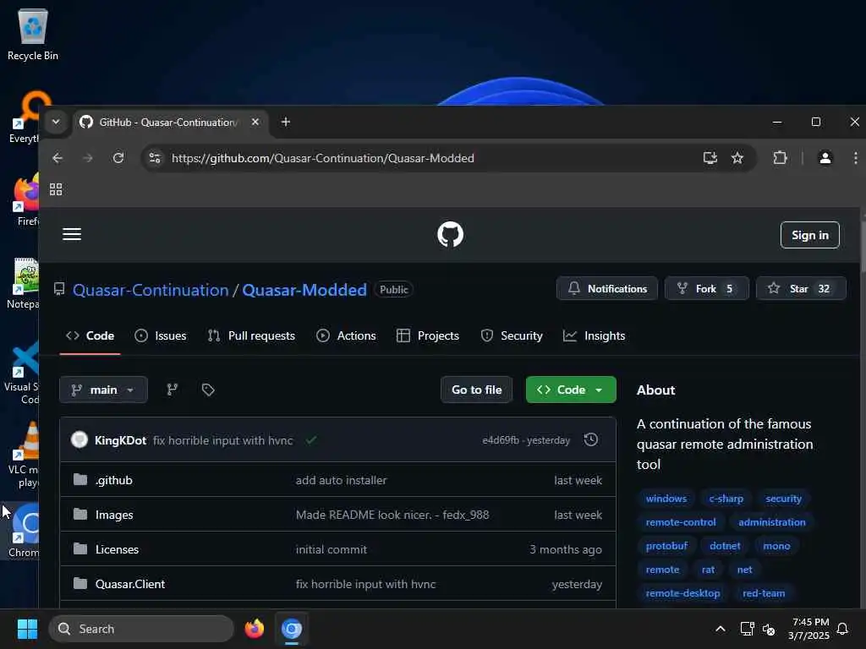866x649 pixels.
Task: Click the 'red-team' topic tag
Action: (x=764, y=593)
